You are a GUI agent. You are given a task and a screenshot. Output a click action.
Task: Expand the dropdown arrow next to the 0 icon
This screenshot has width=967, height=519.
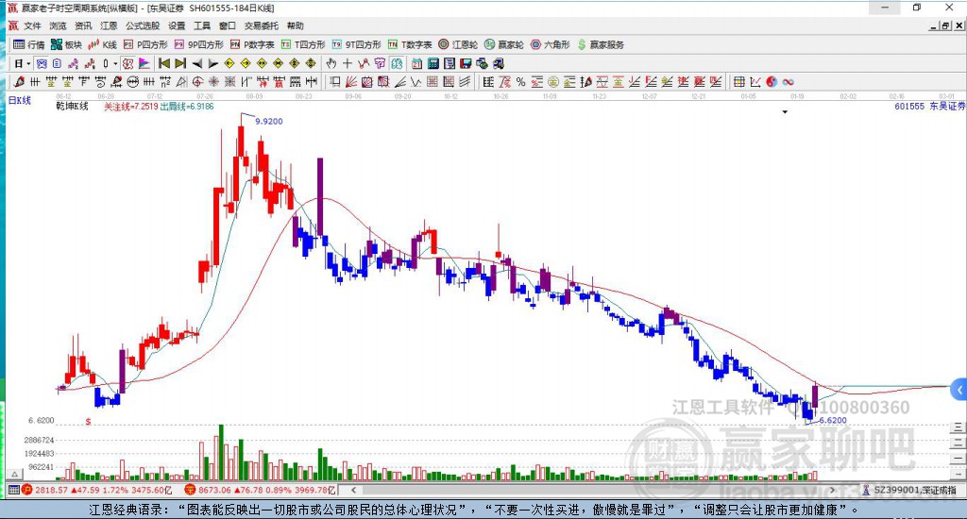115,63
